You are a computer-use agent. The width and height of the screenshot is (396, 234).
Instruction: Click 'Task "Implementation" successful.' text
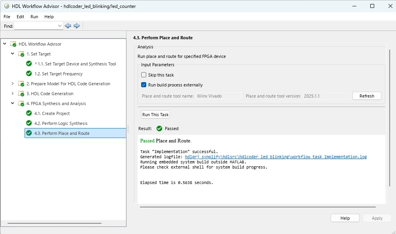179,152
